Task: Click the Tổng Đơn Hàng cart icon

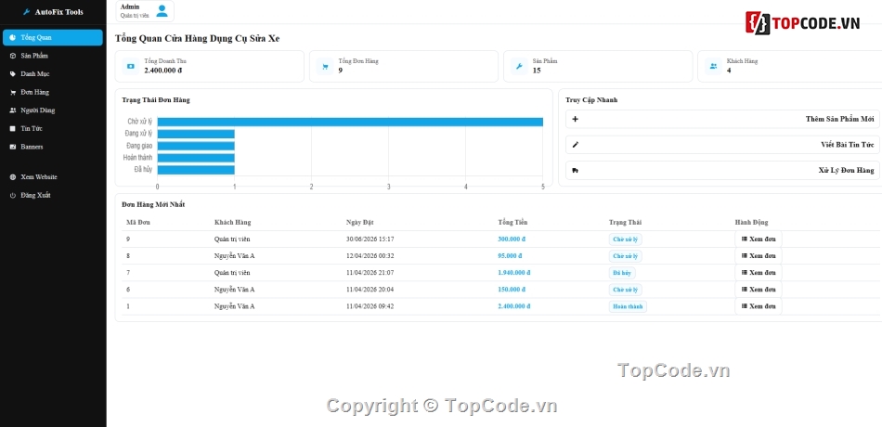Action: [325, 67]
